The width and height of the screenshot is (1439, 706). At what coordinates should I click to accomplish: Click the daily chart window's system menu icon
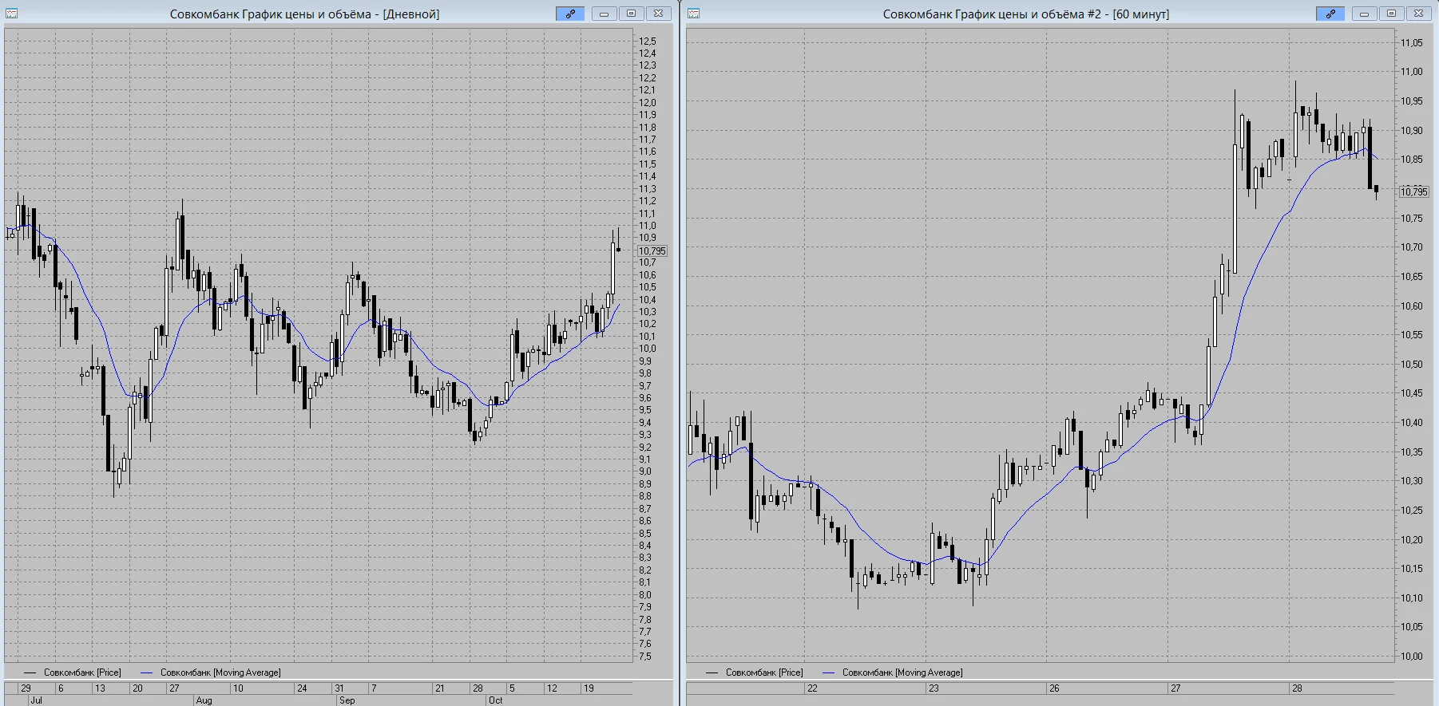click(x=11, y=14)
